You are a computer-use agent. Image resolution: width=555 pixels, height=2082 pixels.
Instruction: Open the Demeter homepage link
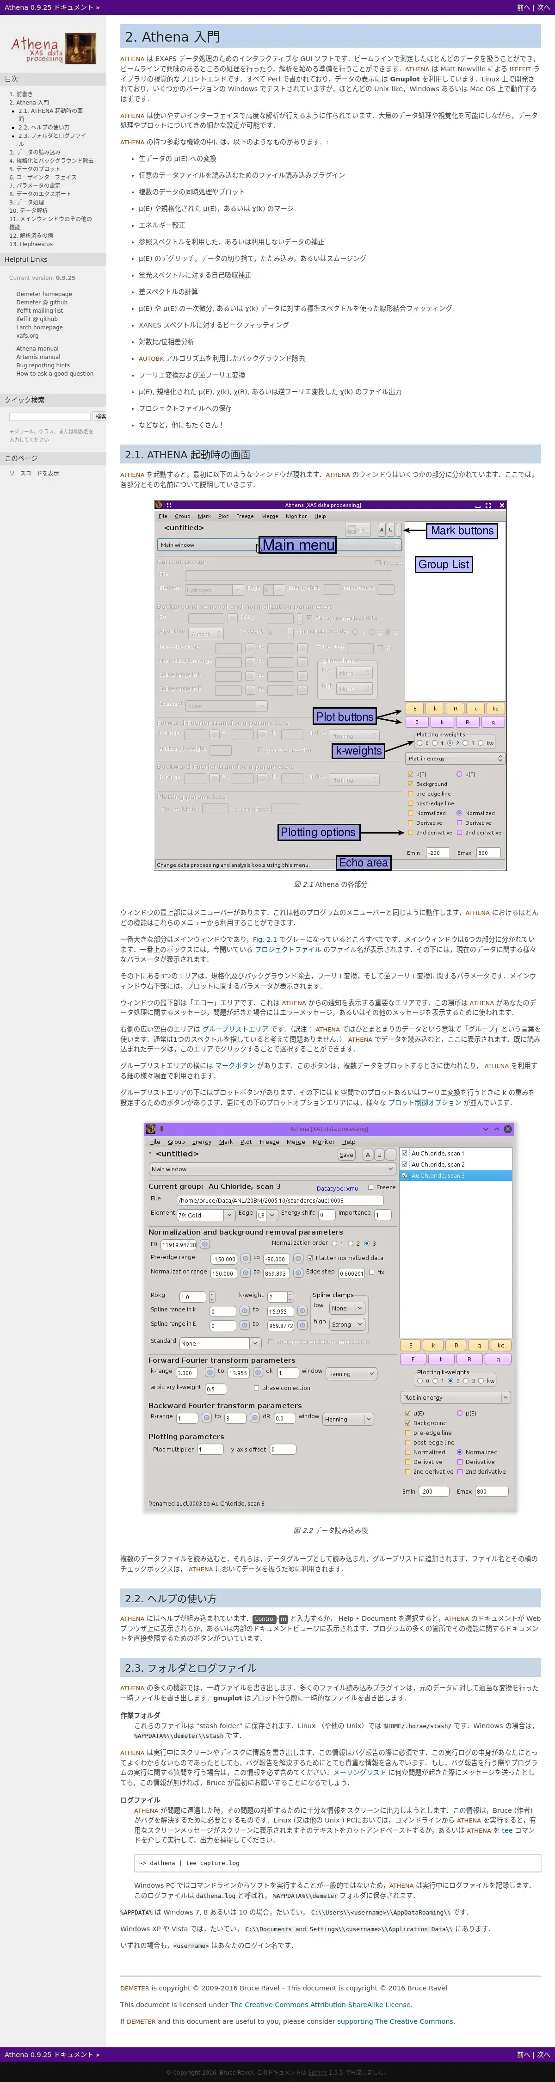(x=43, y=294)
